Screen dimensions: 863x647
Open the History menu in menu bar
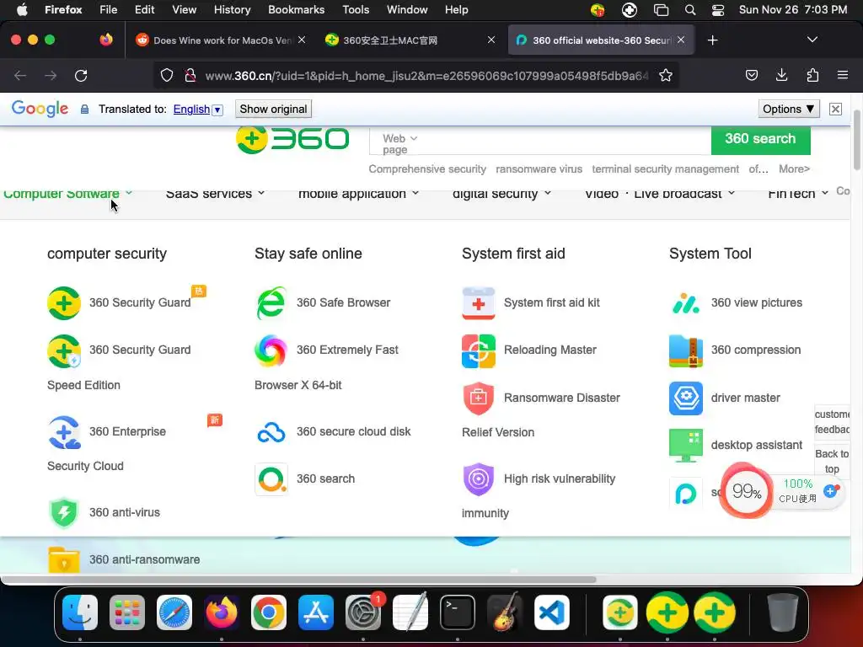pos(232,10)
